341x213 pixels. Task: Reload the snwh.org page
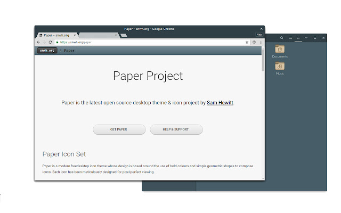click(50, 42)
